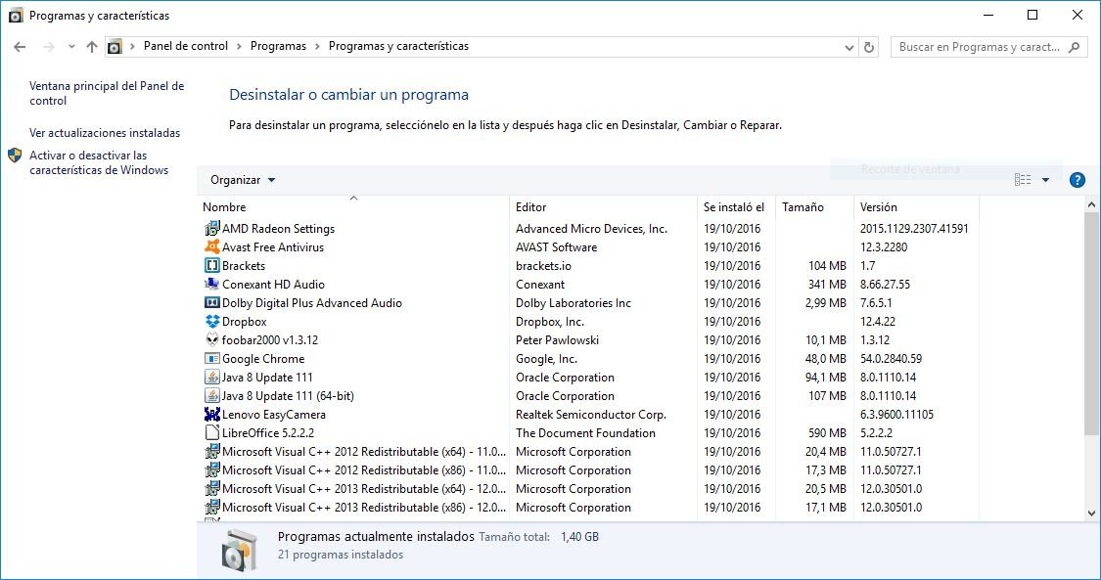Click Peter Pawlowski editor cell
The height and width of the screenshot is (580, 1101).
click(x=558, y=340)
